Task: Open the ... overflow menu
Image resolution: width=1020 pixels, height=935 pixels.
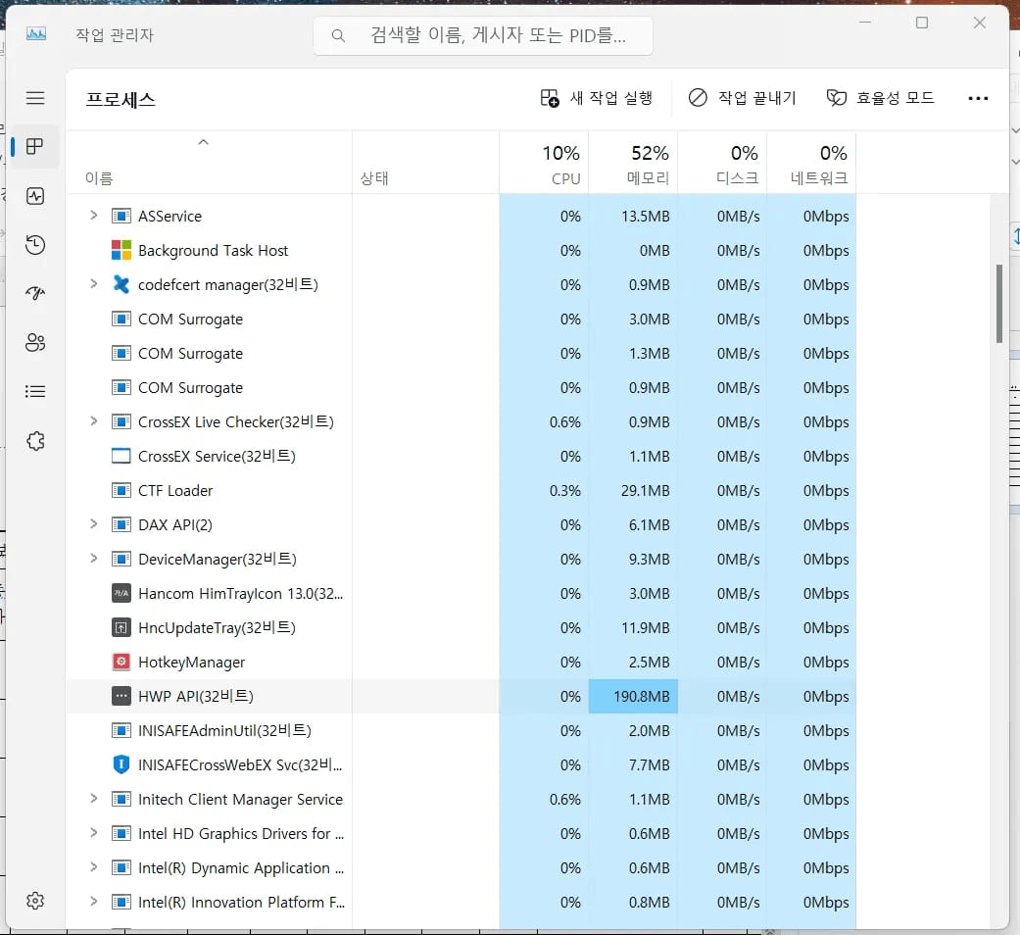Action: (978, 98)
